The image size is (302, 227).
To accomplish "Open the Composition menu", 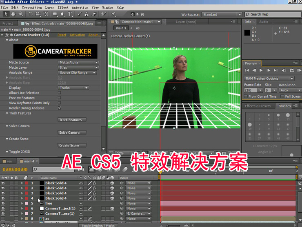I will click(32, 7).
